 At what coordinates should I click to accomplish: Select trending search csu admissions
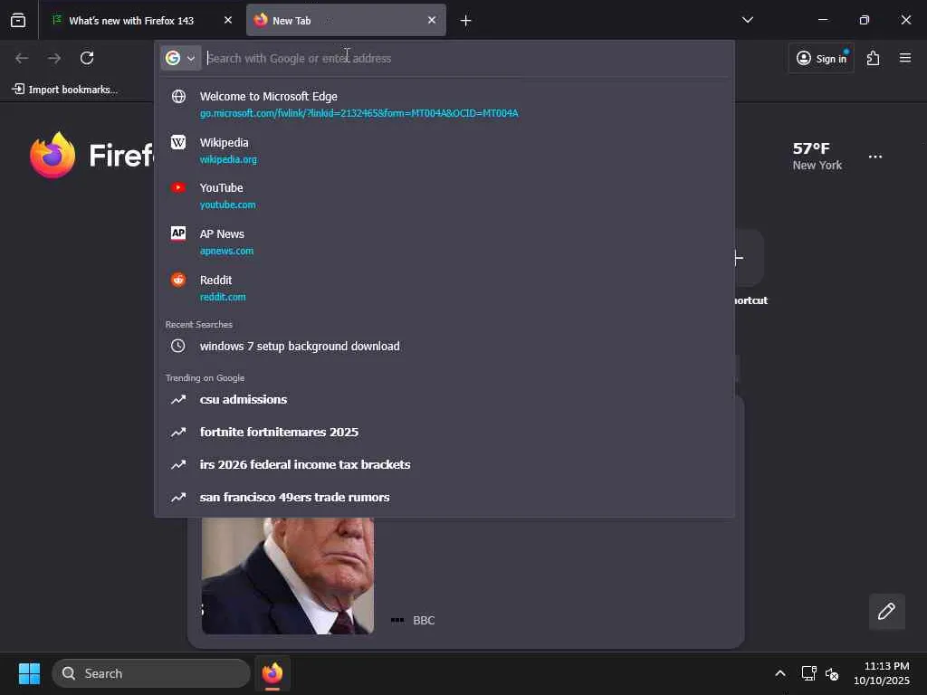pos(444,399)
